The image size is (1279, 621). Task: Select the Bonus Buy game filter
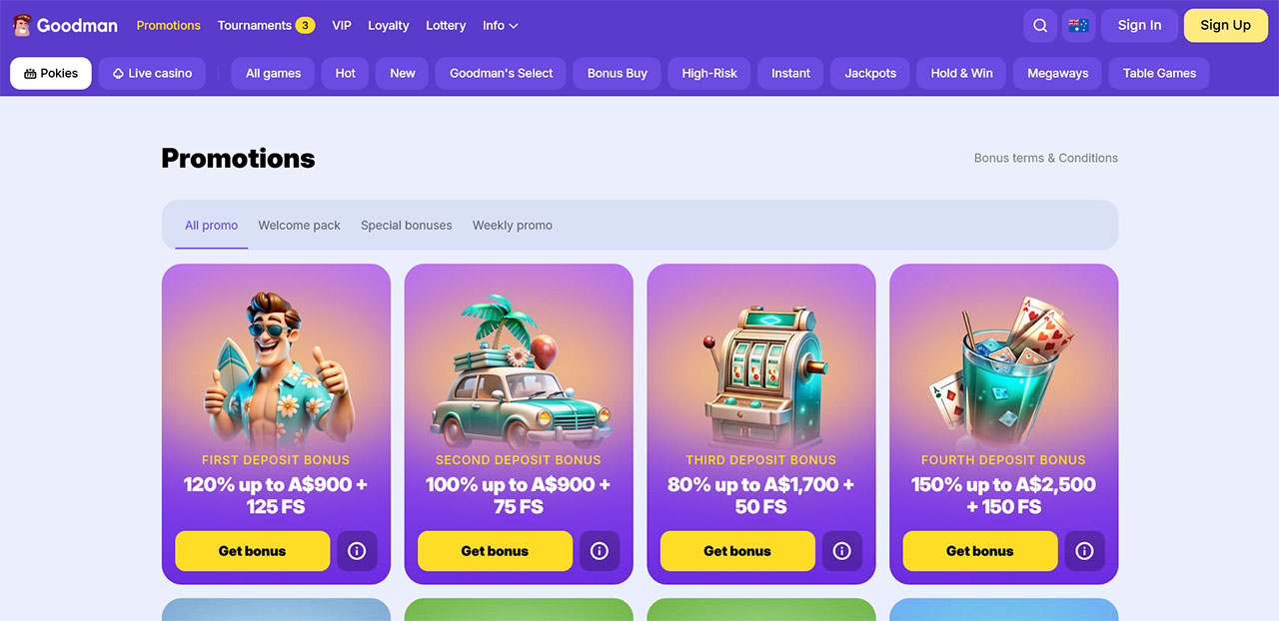(617, 73)
